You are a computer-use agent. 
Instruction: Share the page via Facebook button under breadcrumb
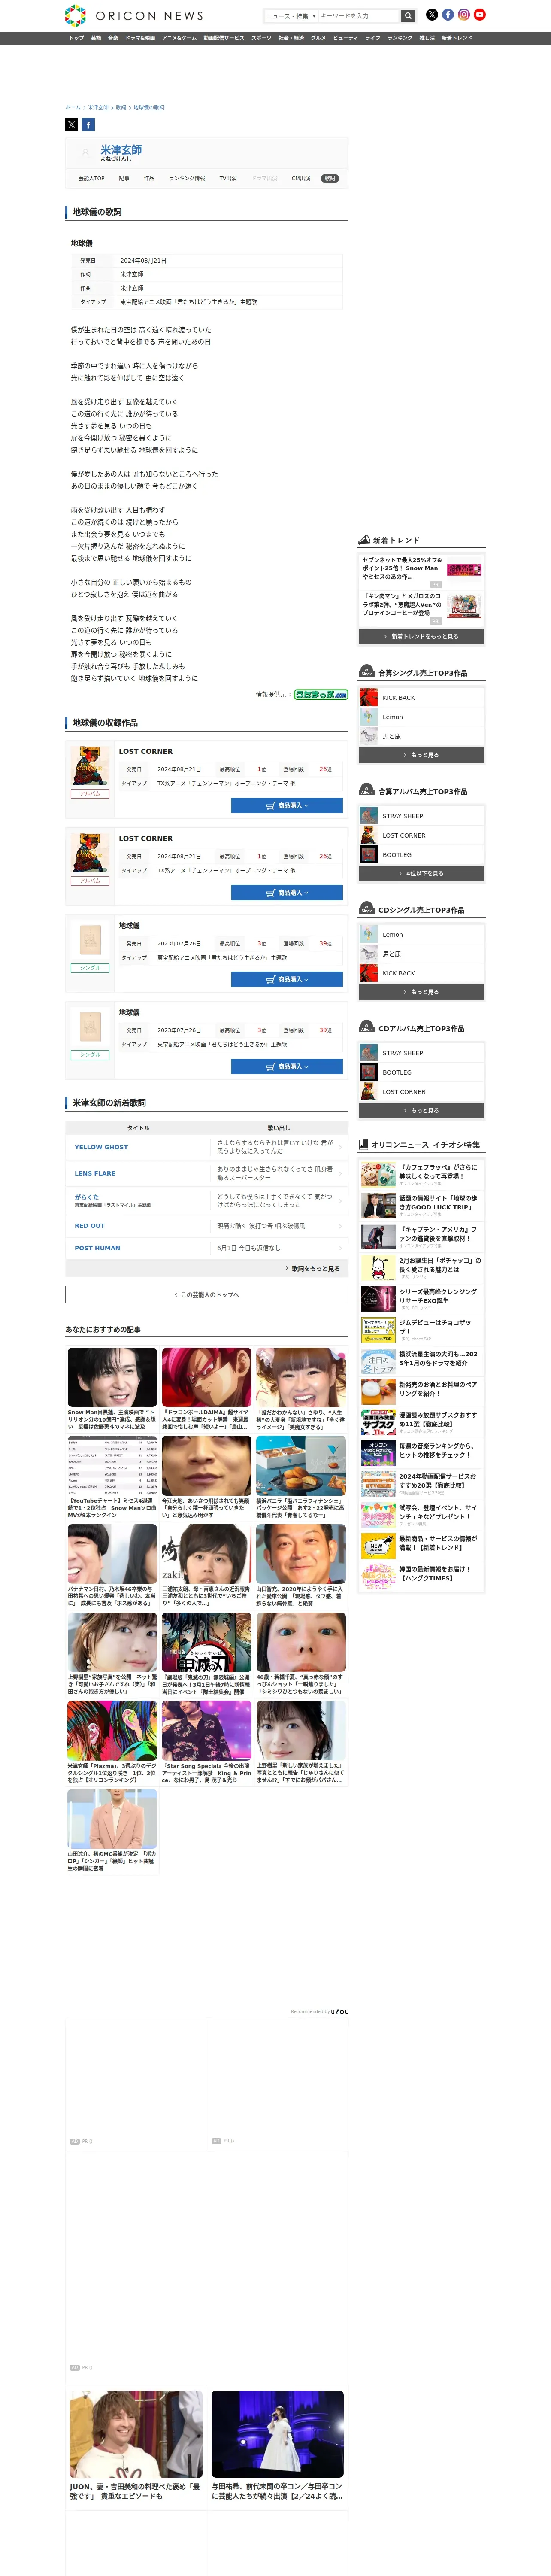(x=88, y=125)
